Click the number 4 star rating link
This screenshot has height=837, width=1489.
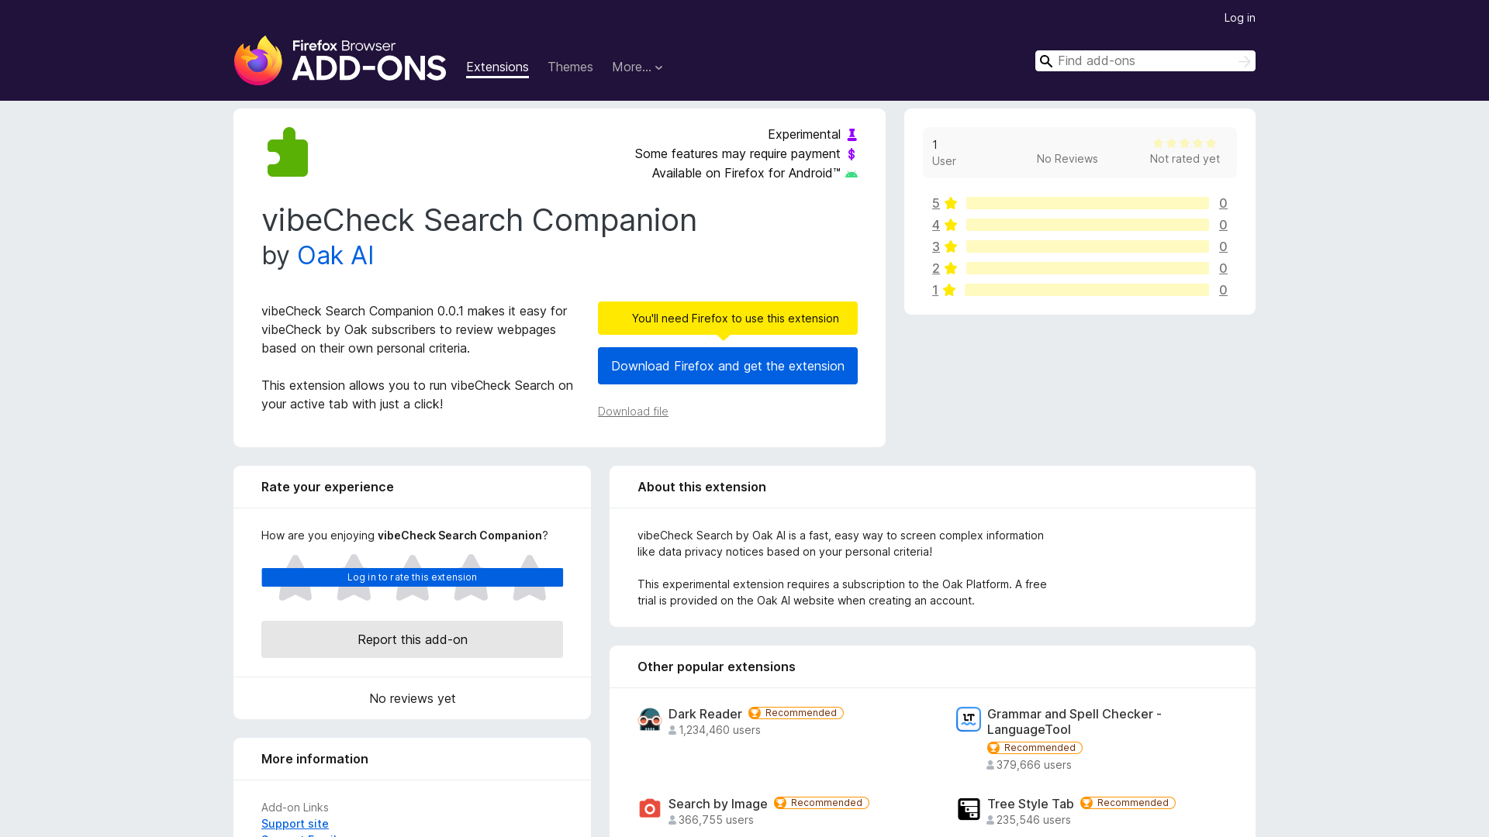click(x=936, y=225)
